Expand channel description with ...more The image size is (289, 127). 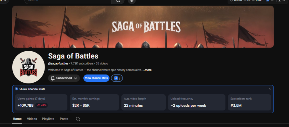(x=147, y=70)
